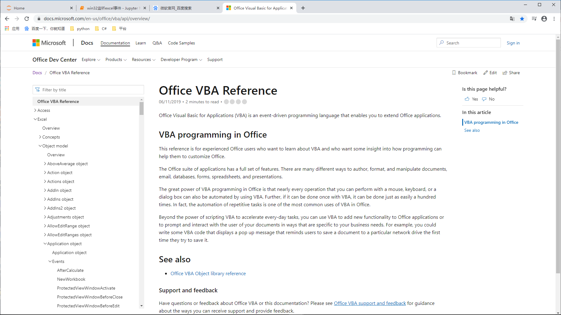Open the Chrome profile avatar
The height and width of the screenshot is (315, 561).
pos(544,19)
